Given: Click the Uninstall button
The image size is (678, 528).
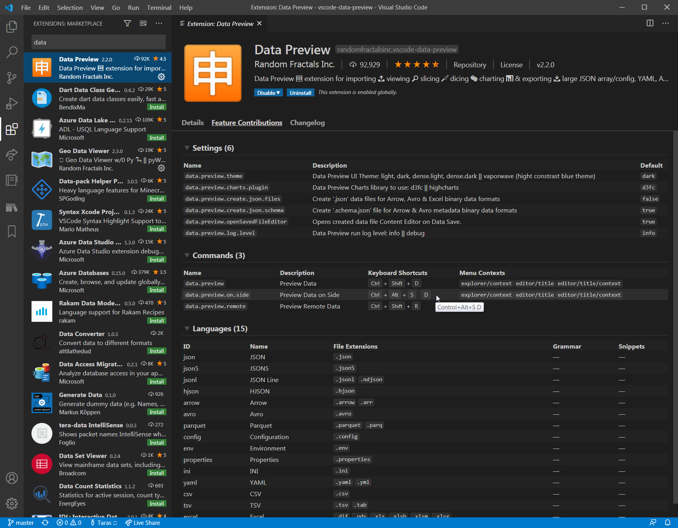Looking at the screenshot, I should pos(301,93).
